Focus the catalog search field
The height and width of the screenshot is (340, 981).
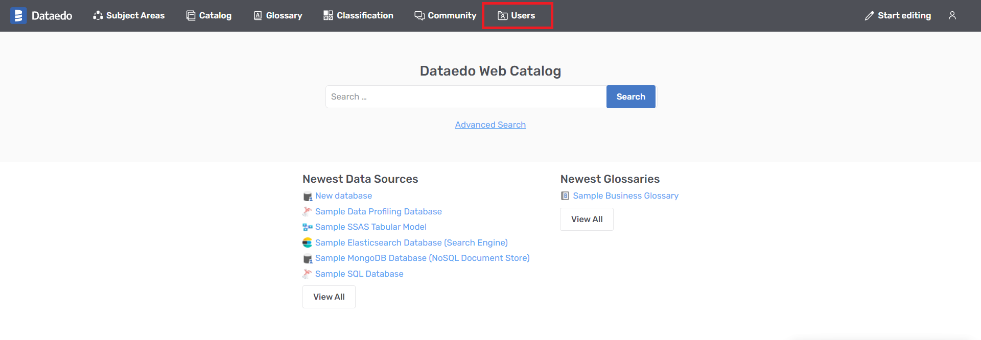466,96
